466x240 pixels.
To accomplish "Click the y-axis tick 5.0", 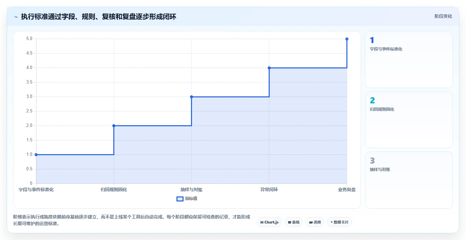I will click(x=29, y=39).
